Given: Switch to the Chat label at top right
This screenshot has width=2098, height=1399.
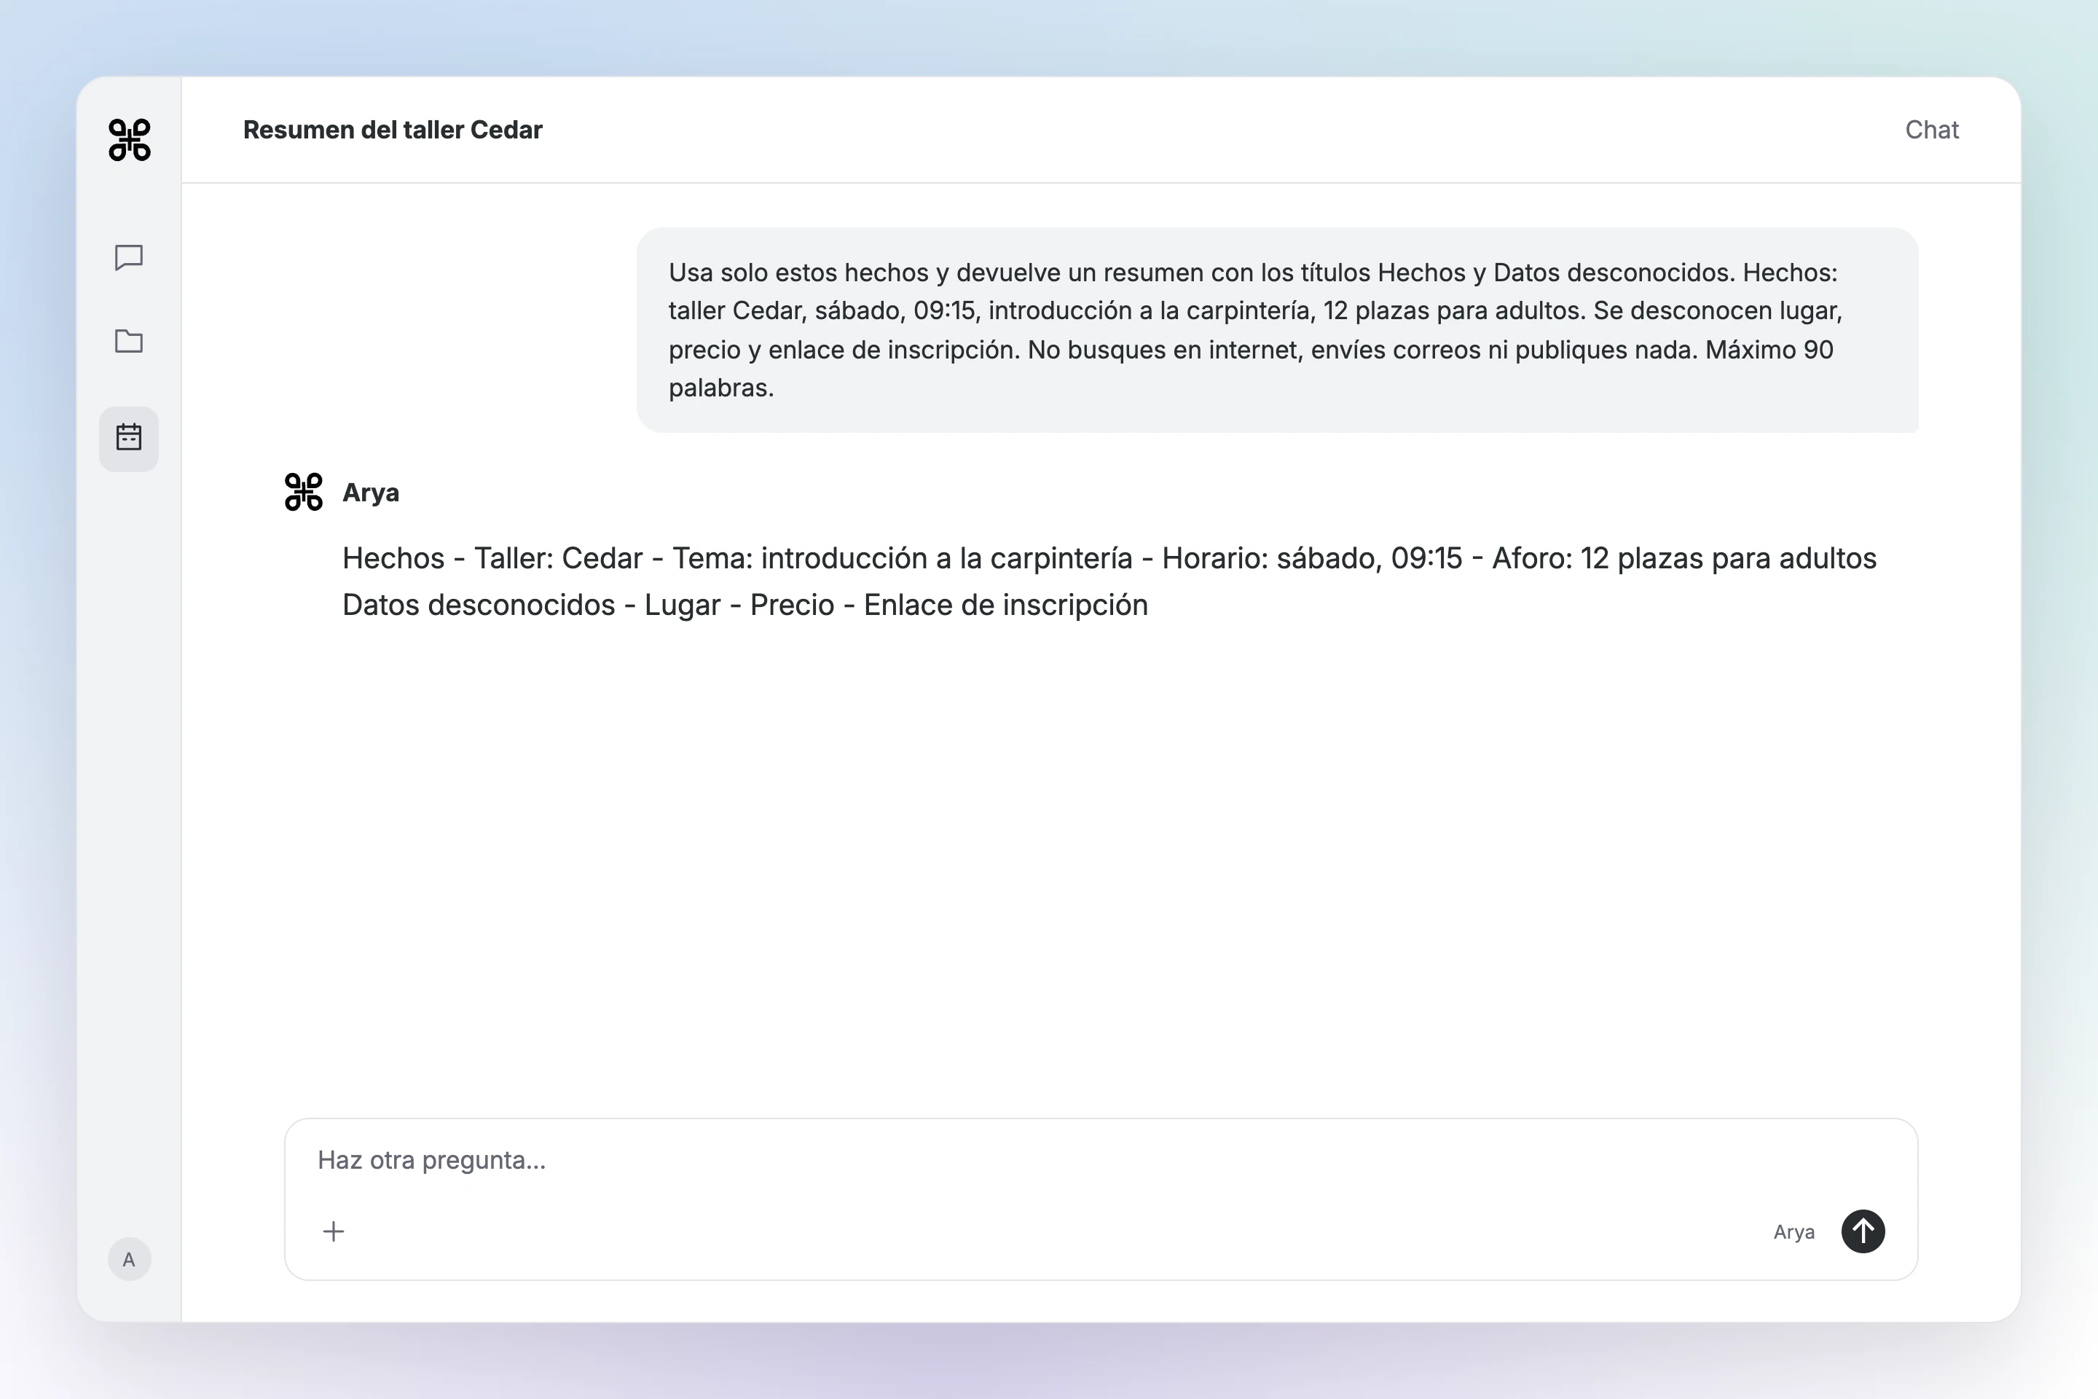Looking at the screenshot, I should 1931,130.
